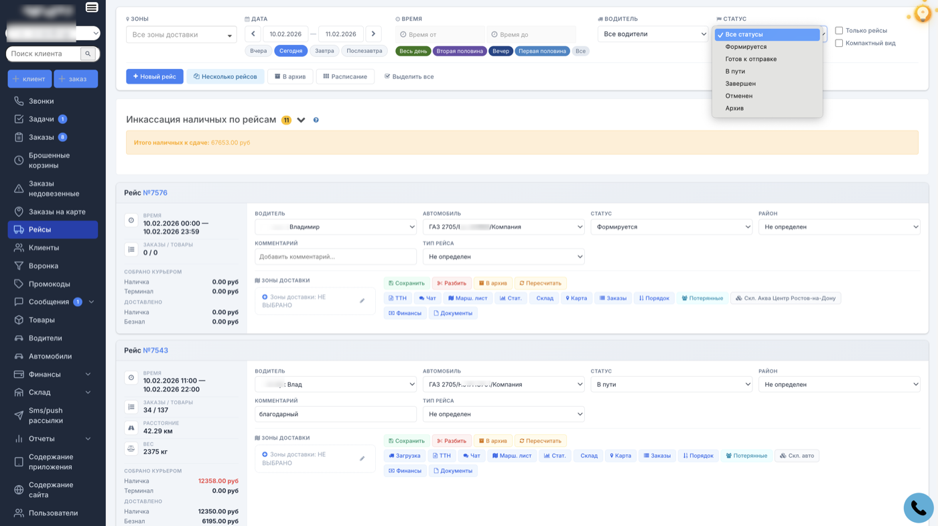This screenshot has width=938, height=526.
Task: Click next date arrow in date range
Action: click(x=373, y=34)
